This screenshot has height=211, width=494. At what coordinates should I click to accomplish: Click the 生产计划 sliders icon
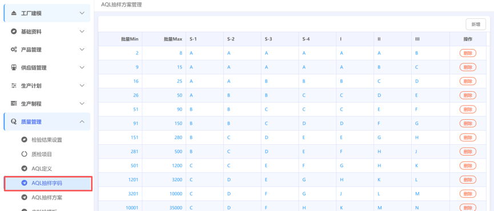pos(14,86)
